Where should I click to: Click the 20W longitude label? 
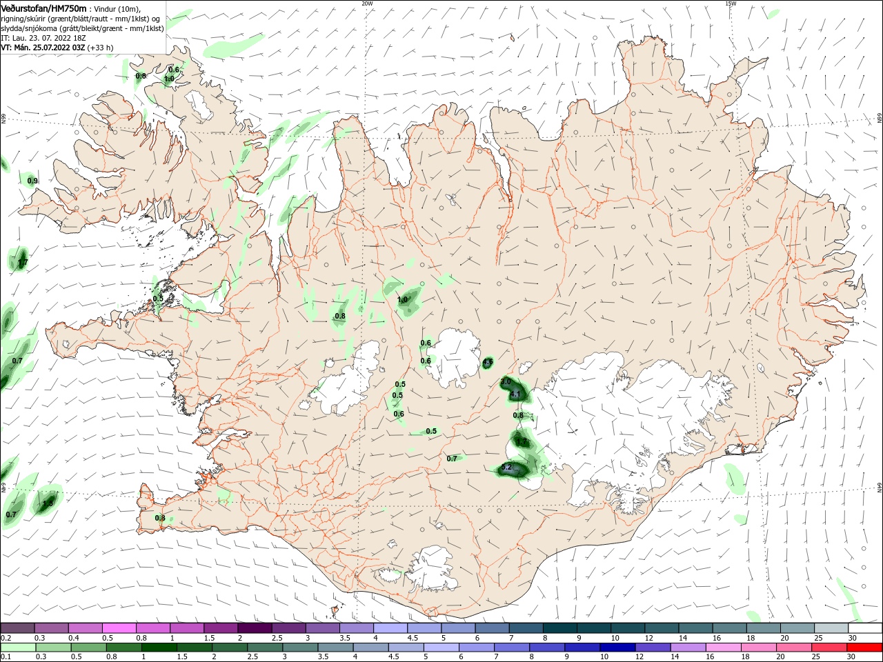tap(367, 3)
